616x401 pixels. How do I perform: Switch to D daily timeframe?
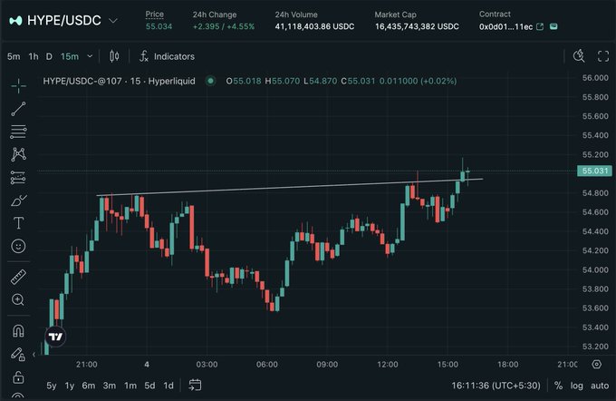click(x=49, y=56)
